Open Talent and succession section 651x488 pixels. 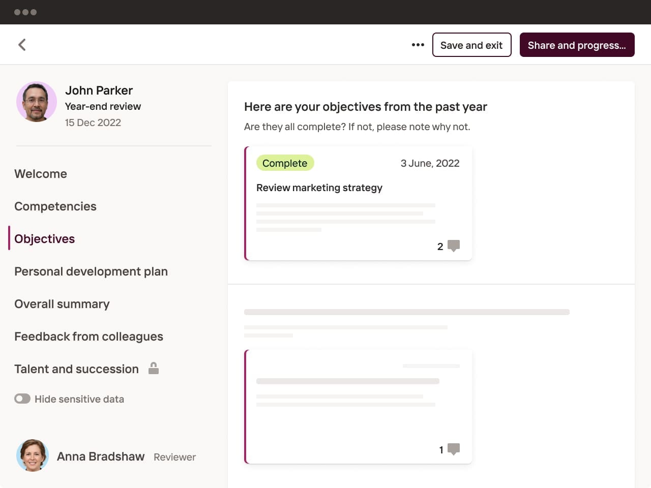[x=76, y=369]
